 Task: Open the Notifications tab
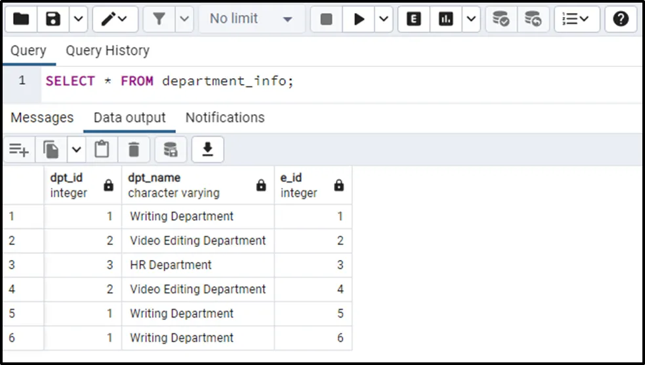[225, 118]
